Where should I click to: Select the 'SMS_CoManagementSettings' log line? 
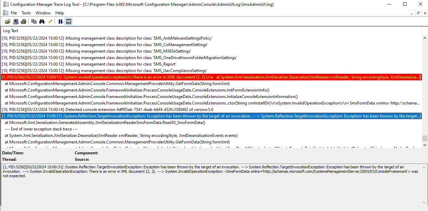point(211,45)
